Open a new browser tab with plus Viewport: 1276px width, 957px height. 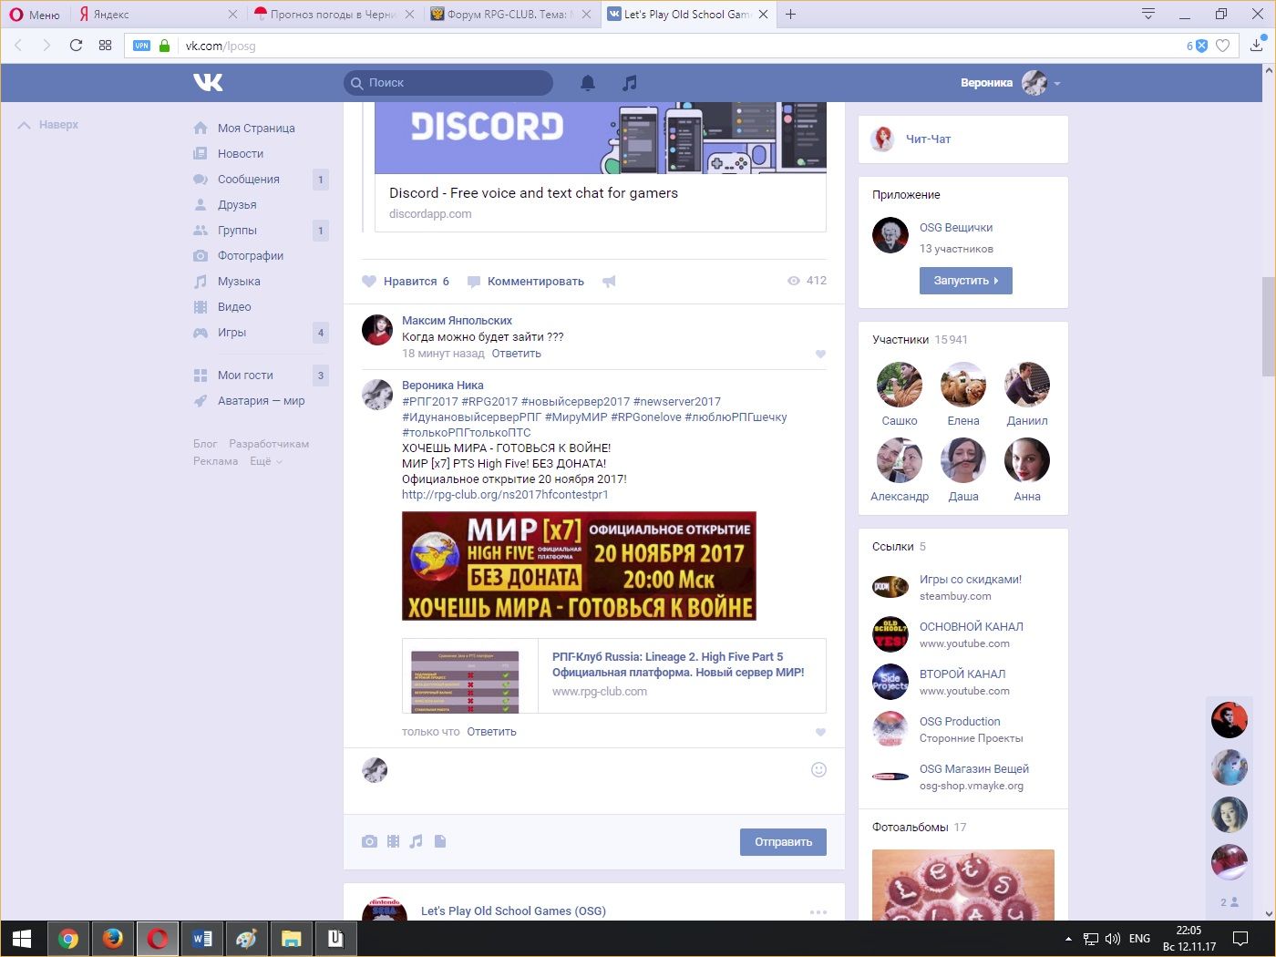tap(790, 14)
